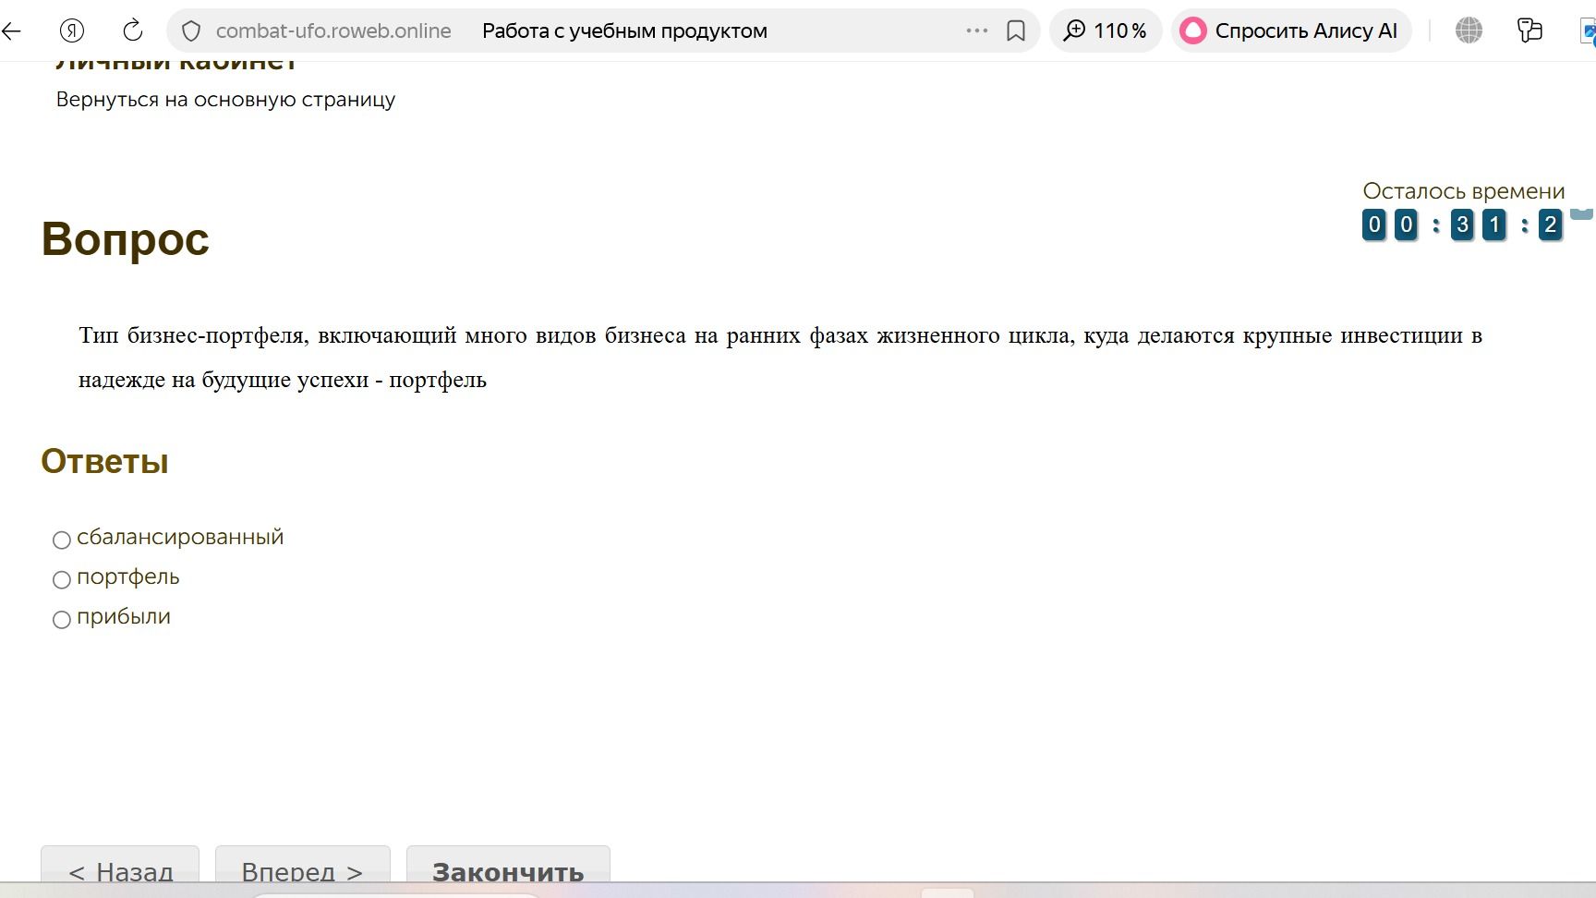Open the Yandex home icon
The image size is (1596, 898).
click(72, 30)
